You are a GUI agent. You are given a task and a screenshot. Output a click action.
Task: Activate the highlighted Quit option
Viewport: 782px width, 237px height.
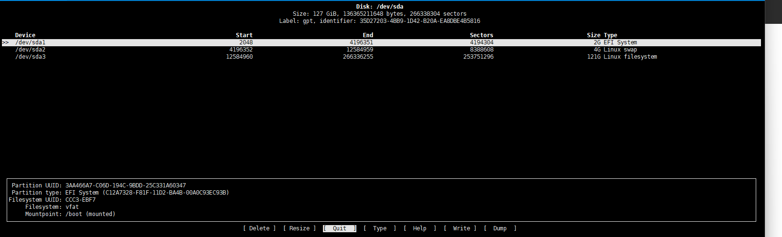click(340, 228)
